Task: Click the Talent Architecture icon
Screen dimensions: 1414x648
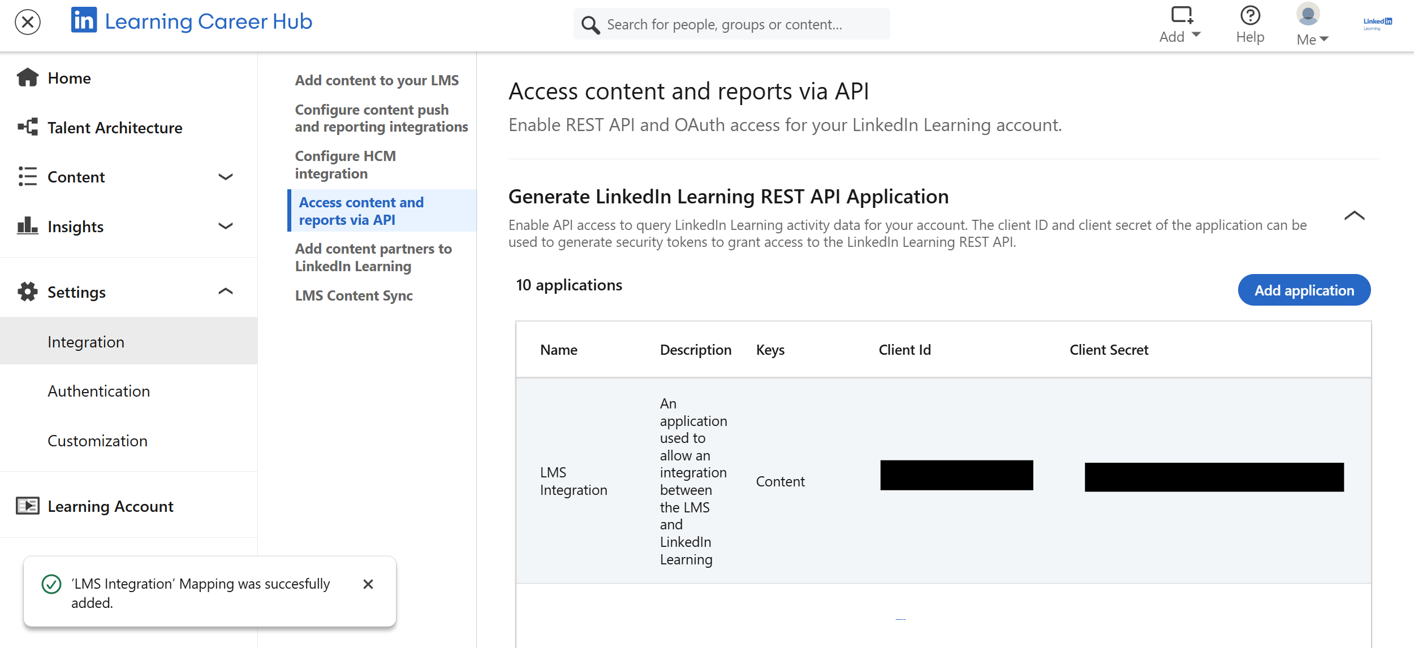Action: point(28,127)
